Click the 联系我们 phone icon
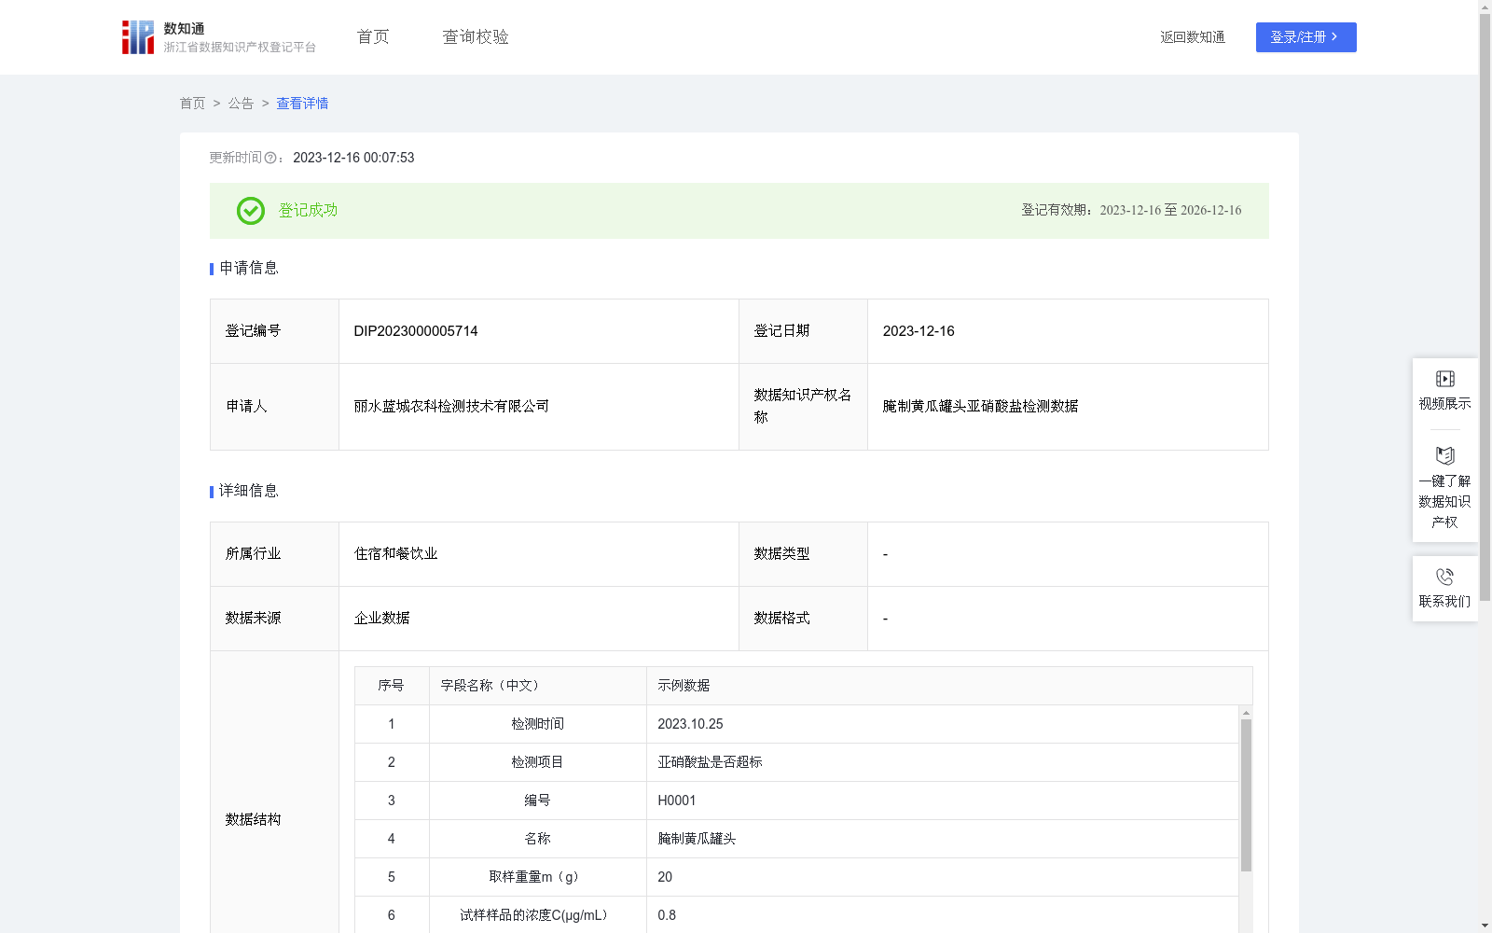 click(x=1444, y=577)
